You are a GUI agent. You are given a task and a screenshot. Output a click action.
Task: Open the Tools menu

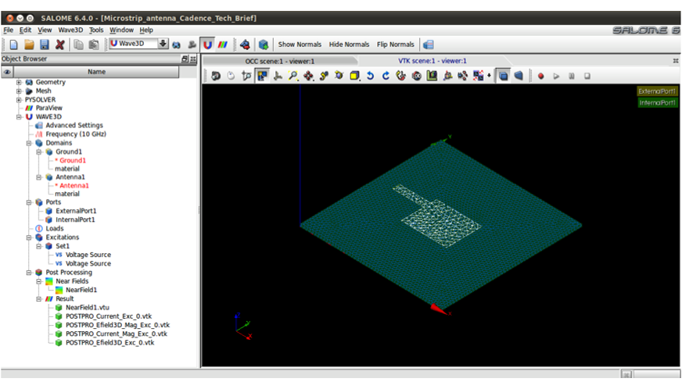(96, 30)
